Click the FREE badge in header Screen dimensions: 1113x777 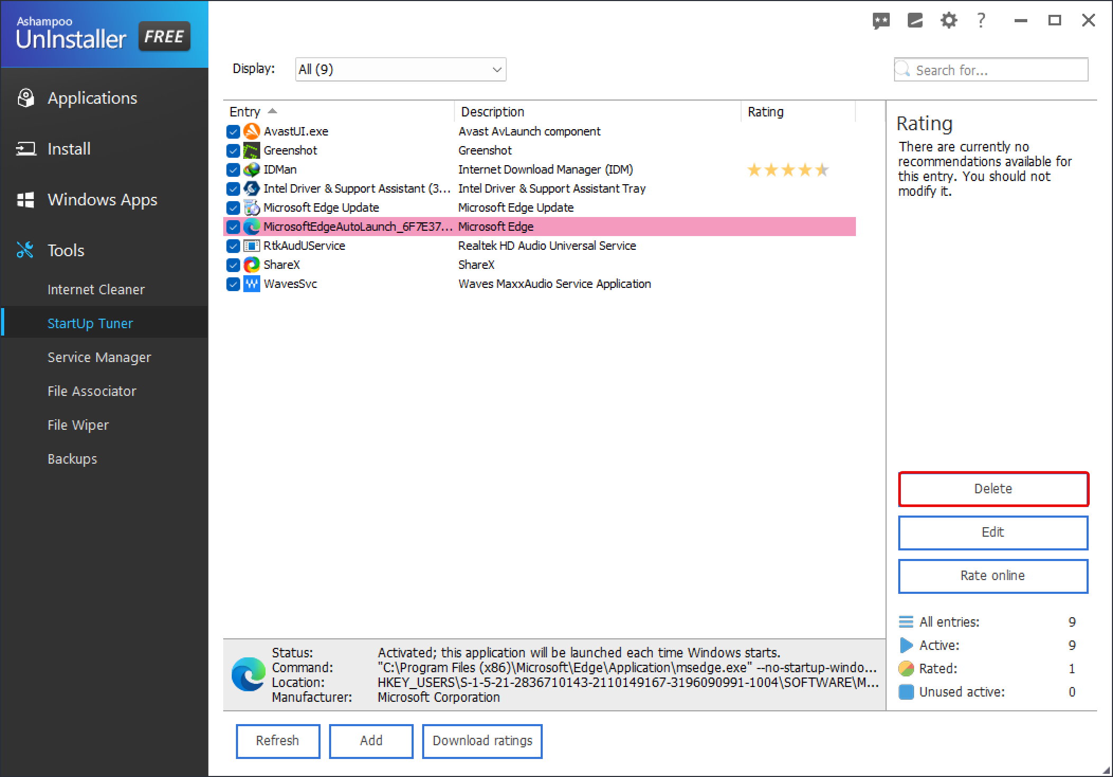coord(164,37)
